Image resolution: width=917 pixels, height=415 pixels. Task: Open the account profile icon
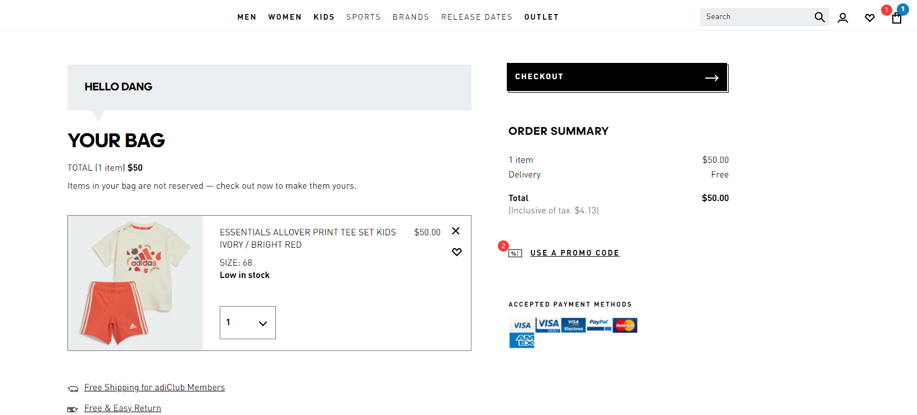coord(843,18)
